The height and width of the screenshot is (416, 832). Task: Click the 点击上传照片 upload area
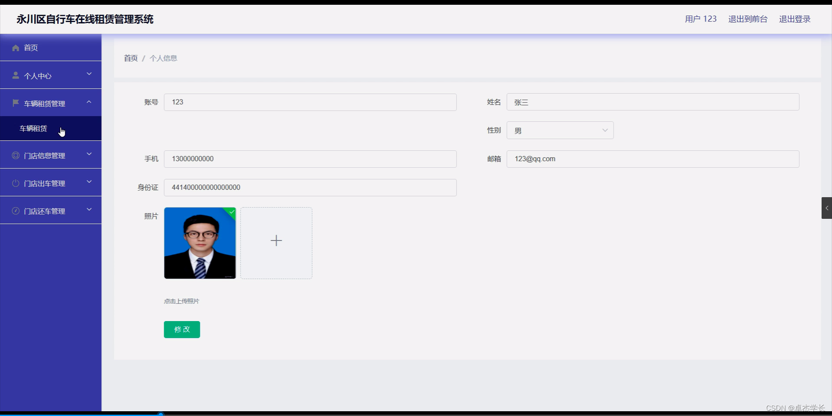click(x=181, y=301)
